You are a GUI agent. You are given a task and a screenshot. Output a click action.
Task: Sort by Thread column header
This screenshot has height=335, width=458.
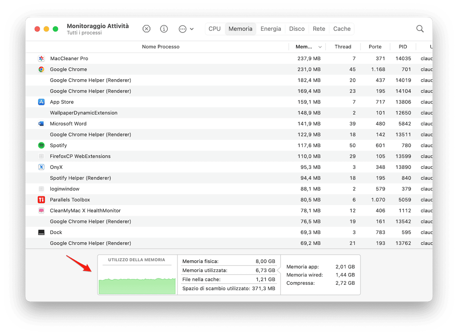click(343, 47)
